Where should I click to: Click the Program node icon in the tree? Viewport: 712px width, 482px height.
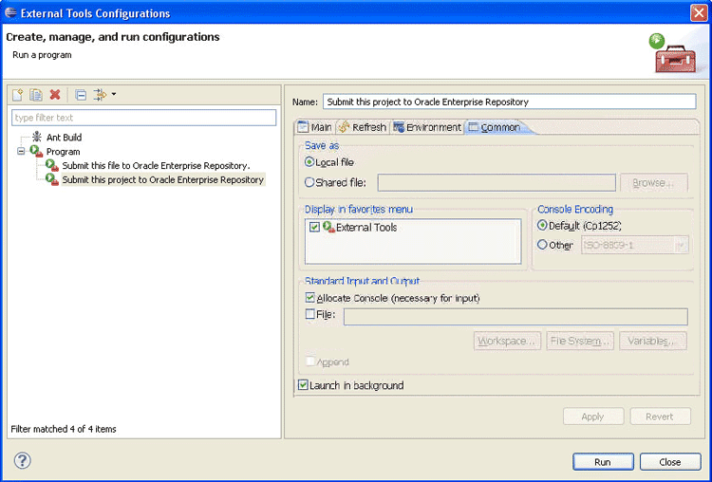(x=37, y=151)
